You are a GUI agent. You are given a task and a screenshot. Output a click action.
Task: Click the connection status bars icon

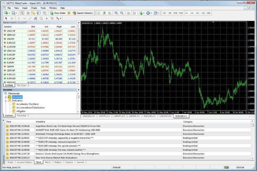(227, 167)
